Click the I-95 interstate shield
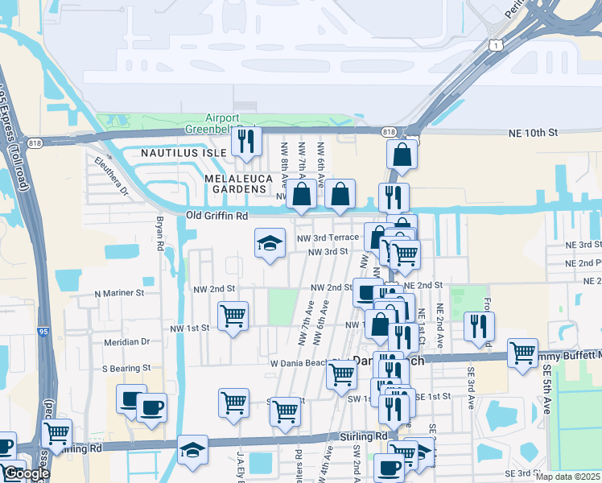Screen dimensions: 602x483 (43, 332)
